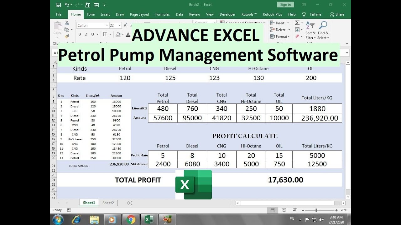Image resolution: width=401 pixels, height=225 pixels.
Task: Select the Total Petrol cell 480
Action: (x=163, y=108)
